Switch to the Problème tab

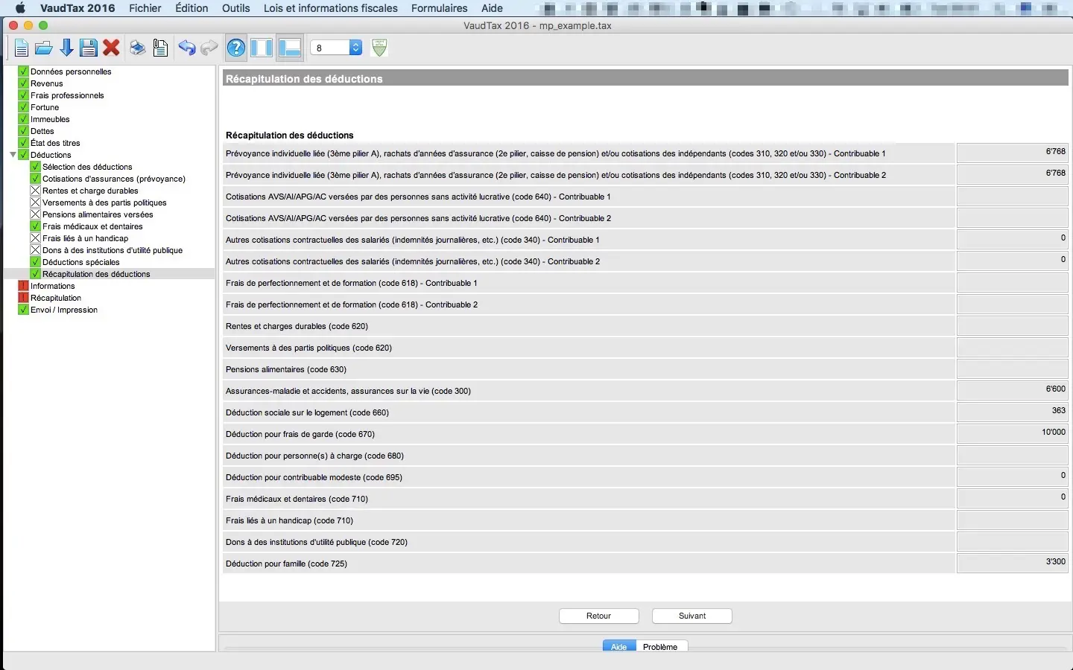click(660, 647)
